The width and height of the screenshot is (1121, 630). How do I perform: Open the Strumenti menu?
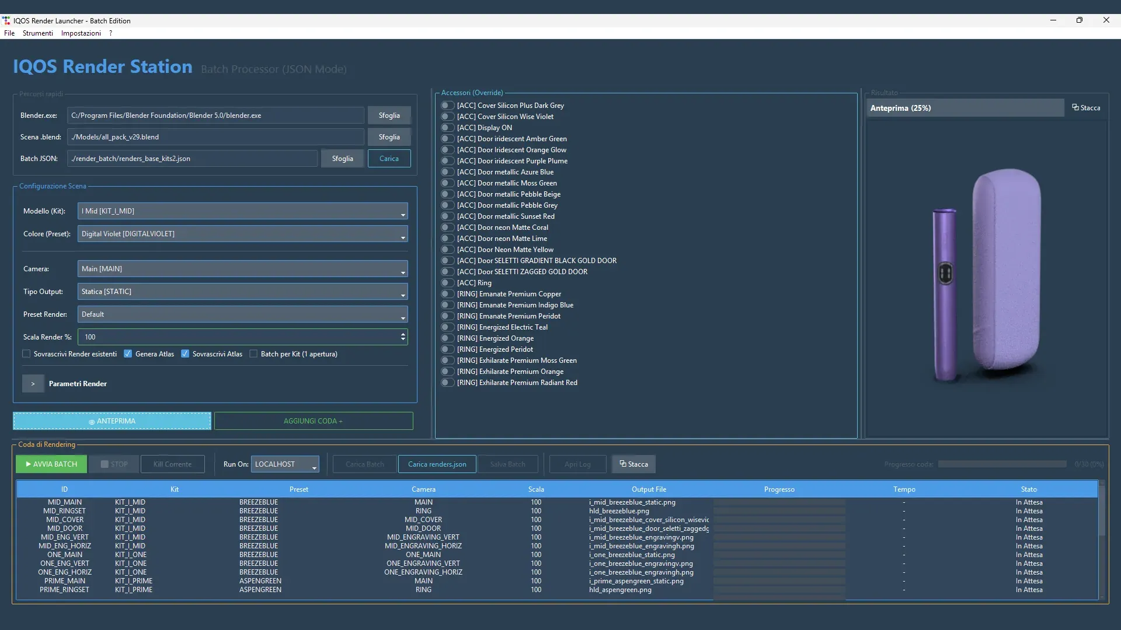(x=38, y=33)
